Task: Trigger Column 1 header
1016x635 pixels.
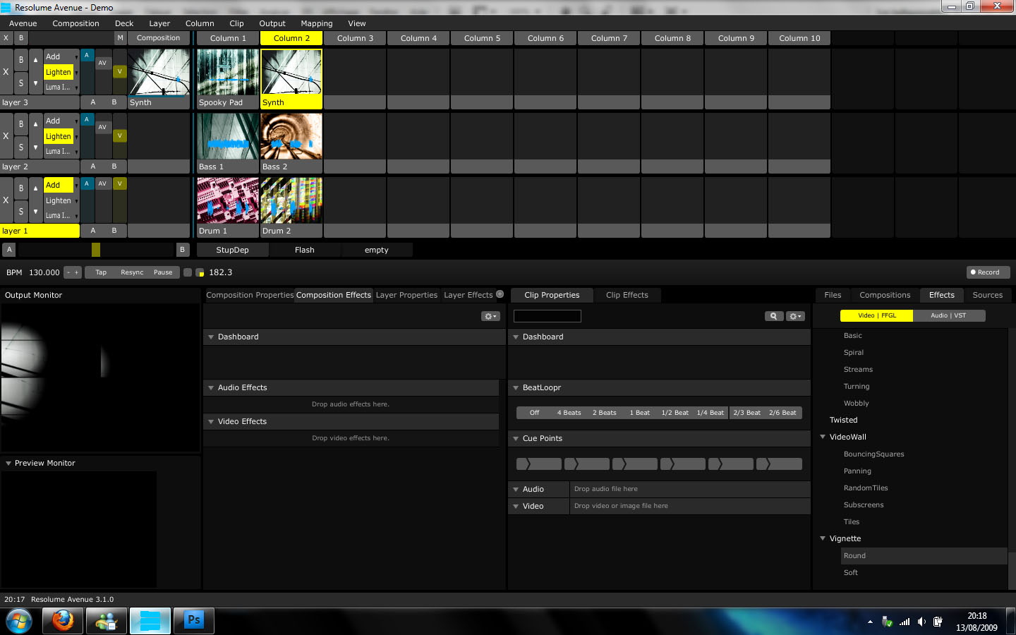Action: click(228, 38)
